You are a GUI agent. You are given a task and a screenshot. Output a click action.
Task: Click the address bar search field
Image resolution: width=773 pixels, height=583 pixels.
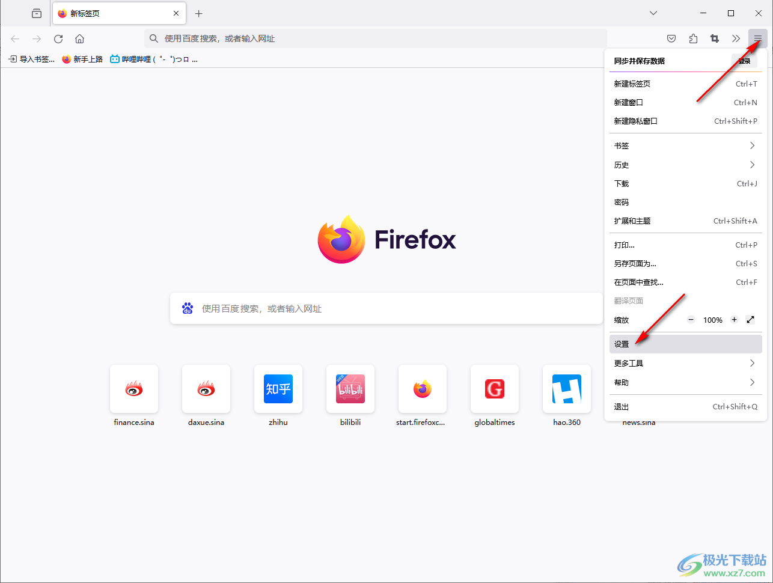pyautogui.click(x=376, y=38)
